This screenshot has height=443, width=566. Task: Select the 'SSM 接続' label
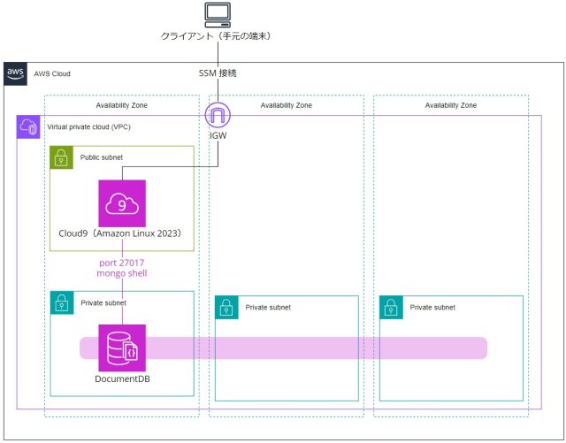pyautogui.click(x=218, y=73)
